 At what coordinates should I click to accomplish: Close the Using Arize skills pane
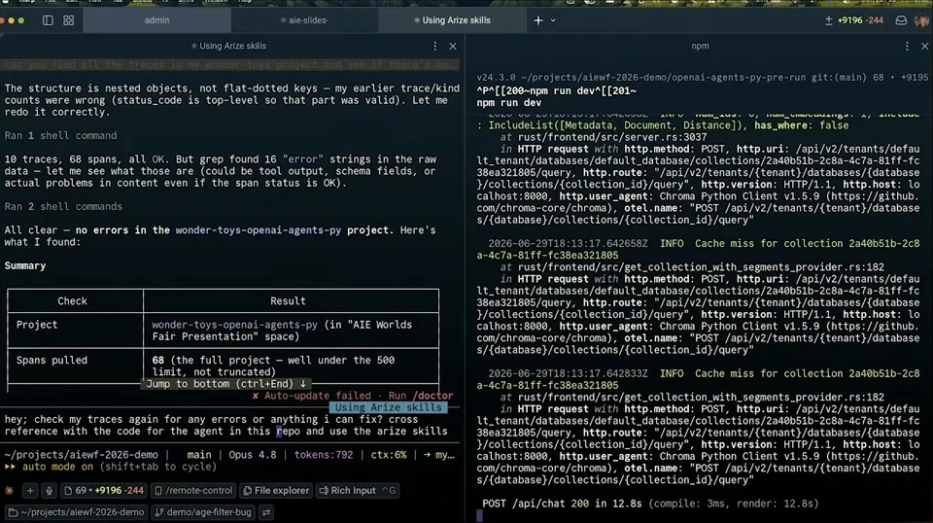(x=453, y=46)
